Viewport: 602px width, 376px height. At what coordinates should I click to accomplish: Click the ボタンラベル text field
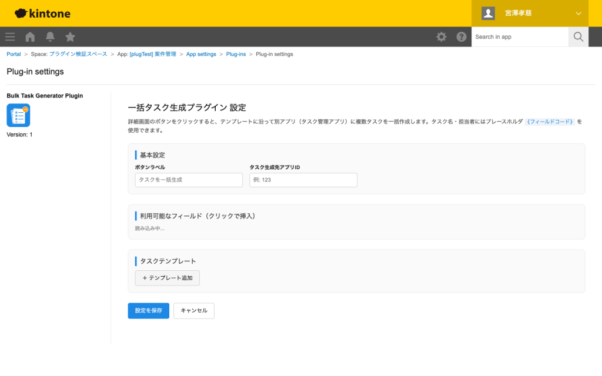click(188, 180)
